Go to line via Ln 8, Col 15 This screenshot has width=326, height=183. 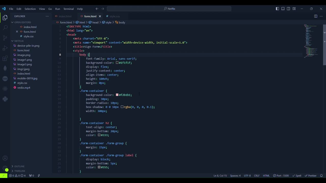(x=220, y=176)
